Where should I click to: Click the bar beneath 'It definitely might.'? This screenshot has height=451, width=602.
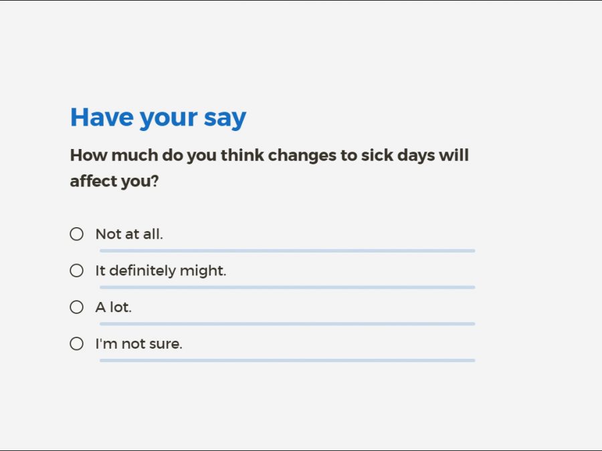click(287, 287)
